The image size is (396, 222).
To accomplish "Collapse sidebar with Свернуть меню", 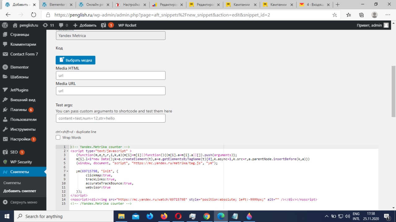I will [x=23, y=202].
